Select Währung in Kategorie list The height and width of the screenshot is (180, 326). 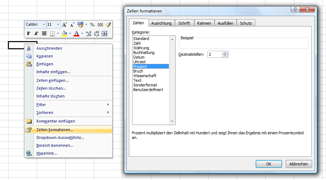pyautogui.click(x=151, y=48)
